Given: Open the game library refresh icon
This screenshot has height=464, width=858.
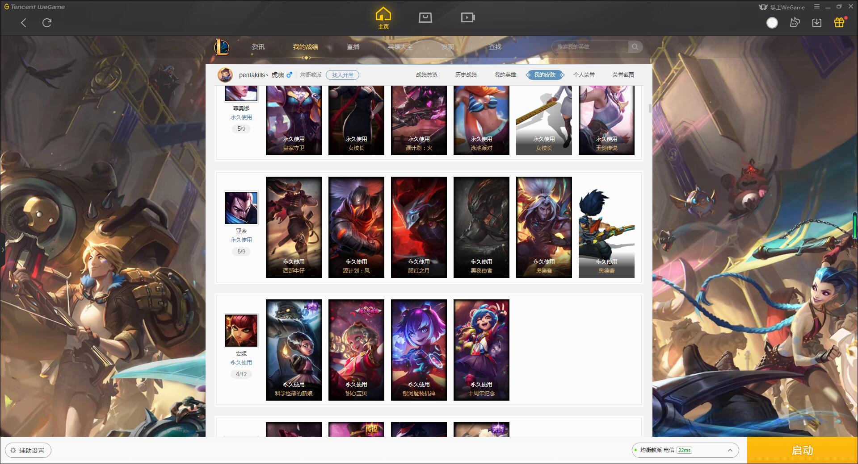Looking at the screenshot, I should coord(795,23).
